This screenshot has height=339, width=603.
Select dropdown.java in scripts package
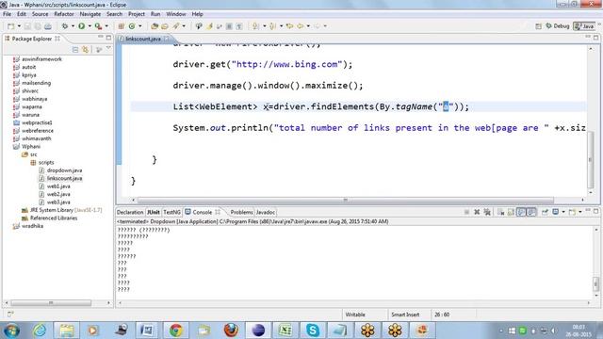pos(60,170)
